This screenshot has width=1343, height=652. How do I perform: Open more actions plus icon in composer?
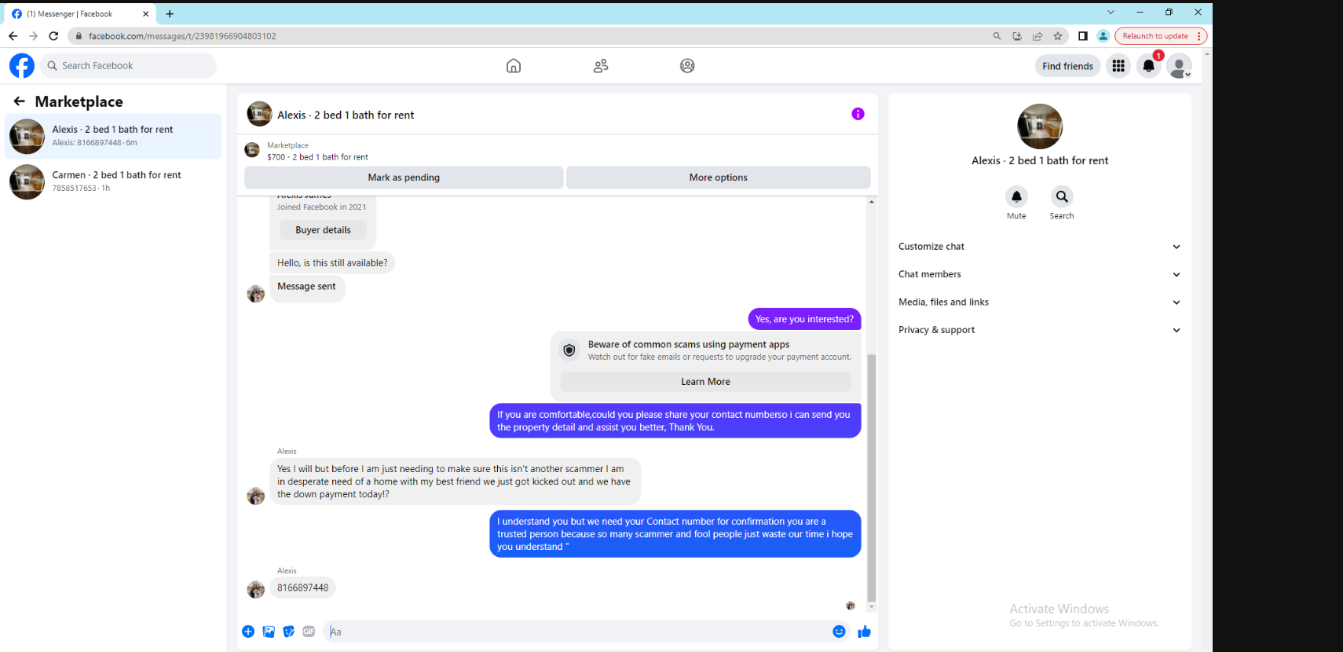click(248, 632)
